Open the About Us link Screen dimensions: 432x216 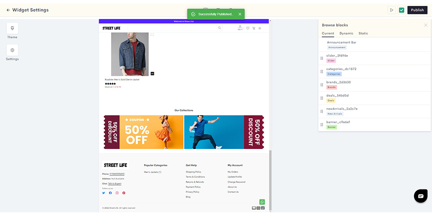tap(232, 187)
